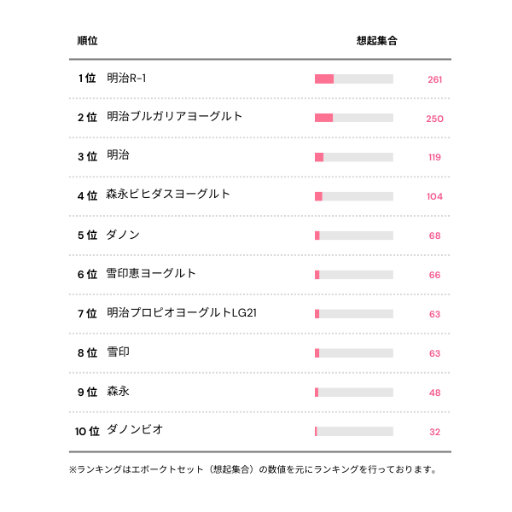Click the 明治R-1 brand name
The image size is (512, 512).
click(x=131, y=79)
